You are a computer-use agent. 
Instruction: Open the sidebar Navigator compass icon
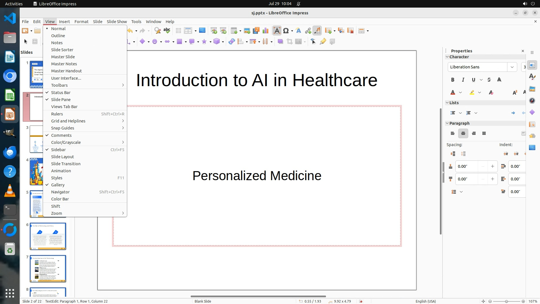532,101
